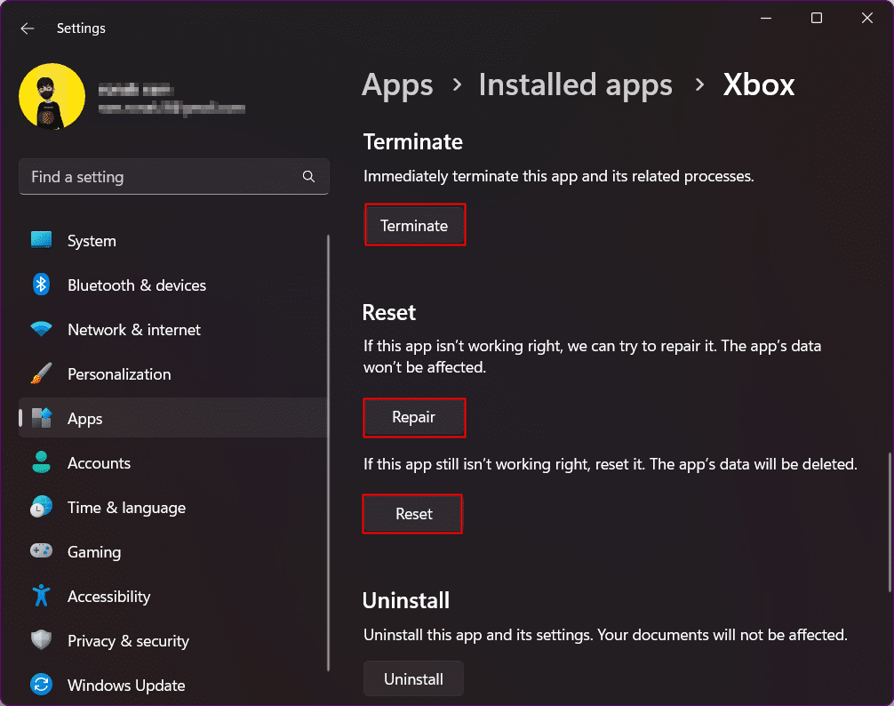Click the Terminate button
894x706 pixels.
(x=414, y=225)
